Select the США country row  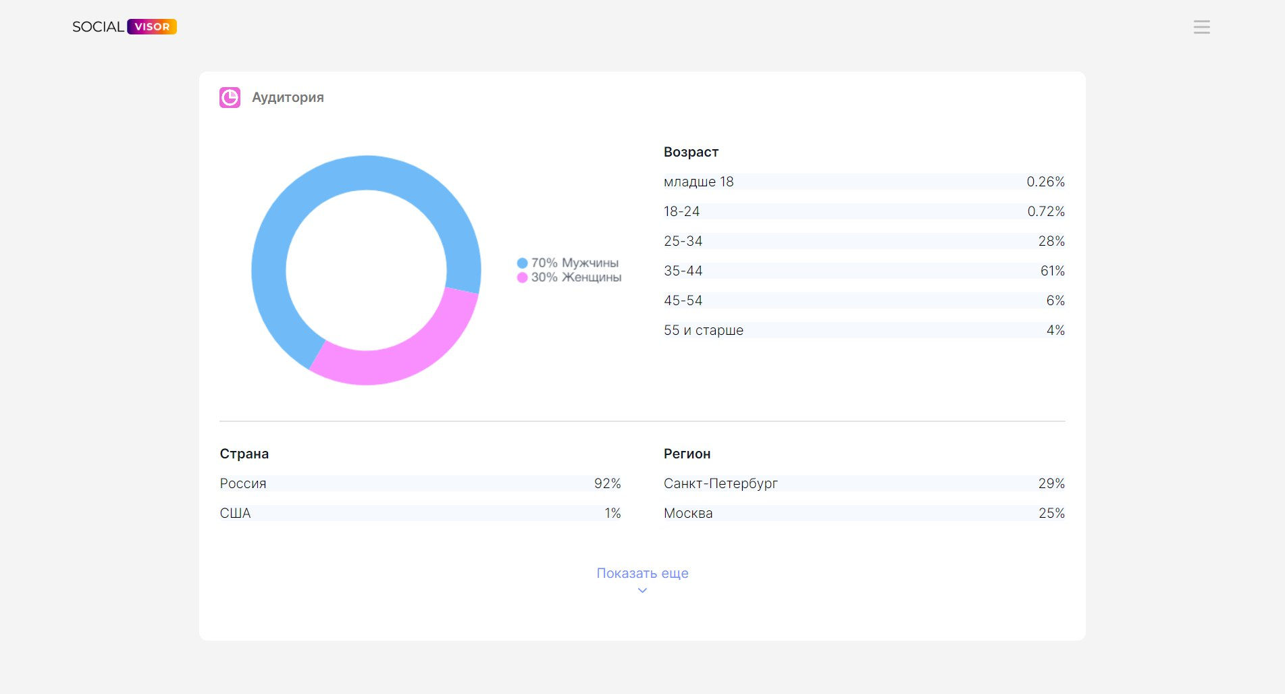pyautogui.click(x=419, y=513)
